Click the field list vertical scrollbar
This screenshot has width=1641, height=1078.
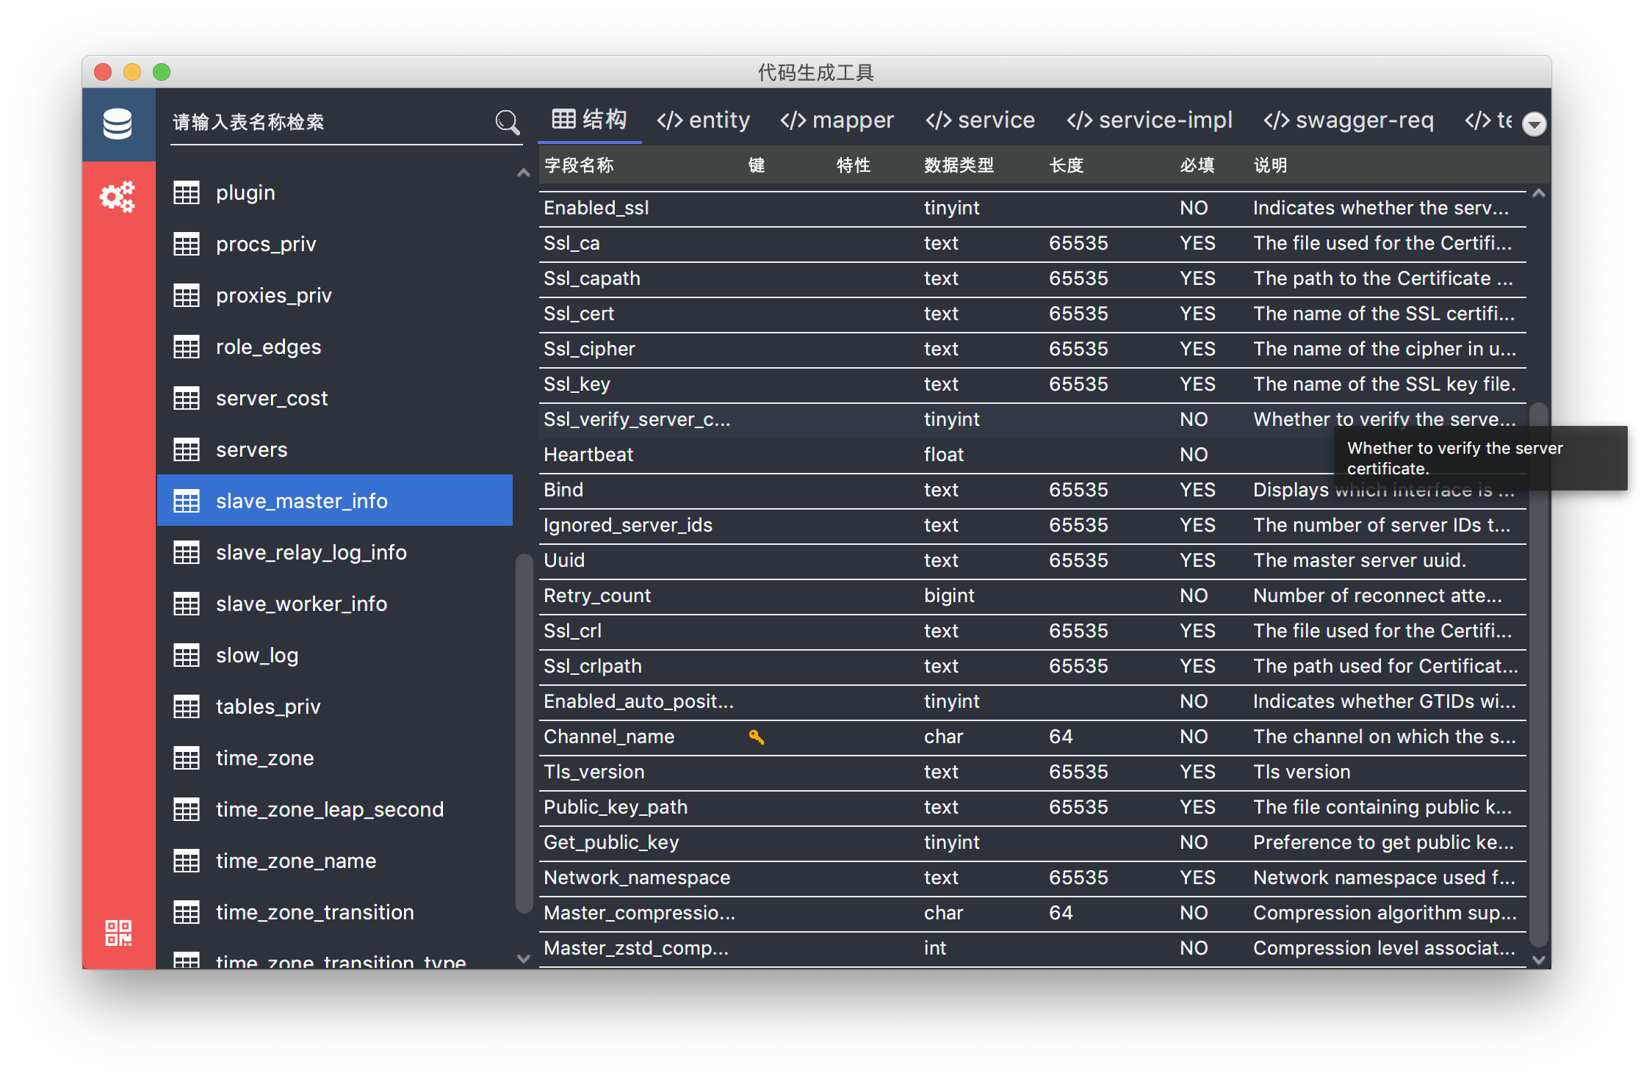click(1538, 676)
